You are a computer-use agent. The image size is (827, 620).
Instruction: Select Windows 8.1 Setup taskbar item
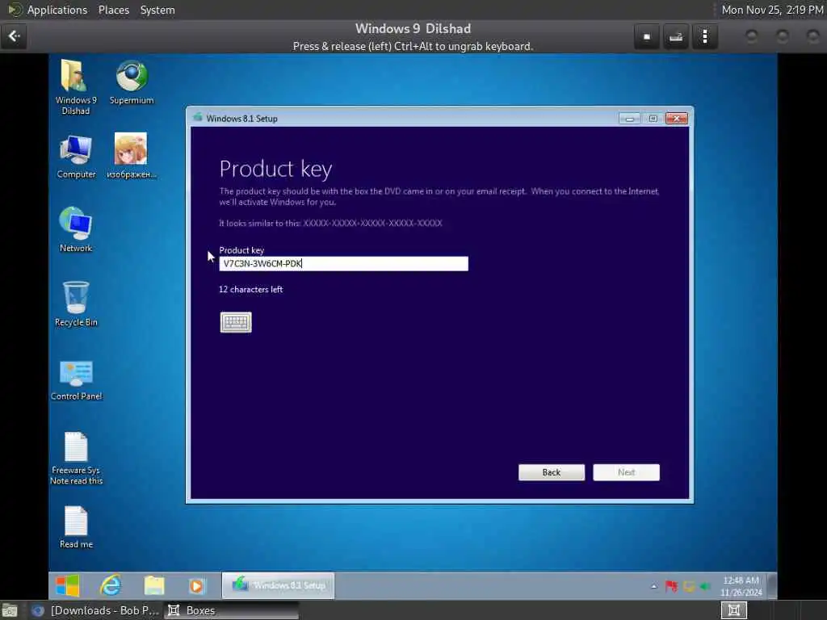tap(278, 585)
